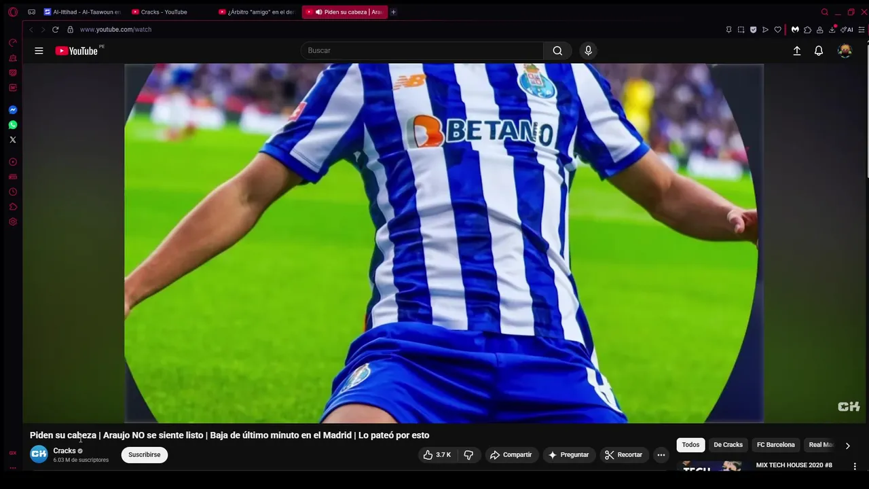Screen dimensions: 869x489
Task: Switch to Al-Ittihad - Al-Taawoun tab
Action: (81, 12)
